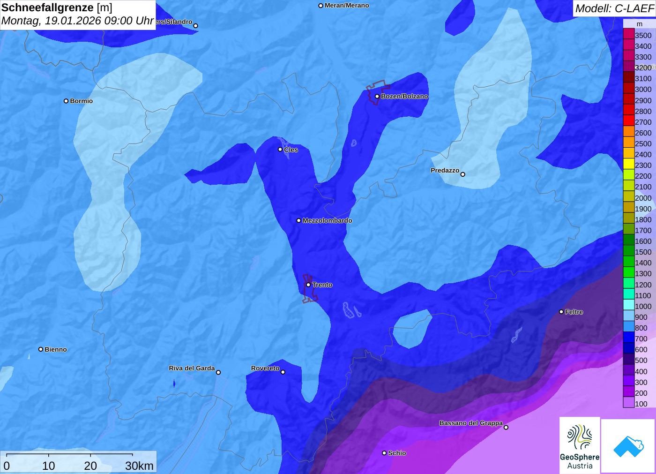Select the Schio town marker
Viewport: 656px width, 474px height.
pos(384,453)
